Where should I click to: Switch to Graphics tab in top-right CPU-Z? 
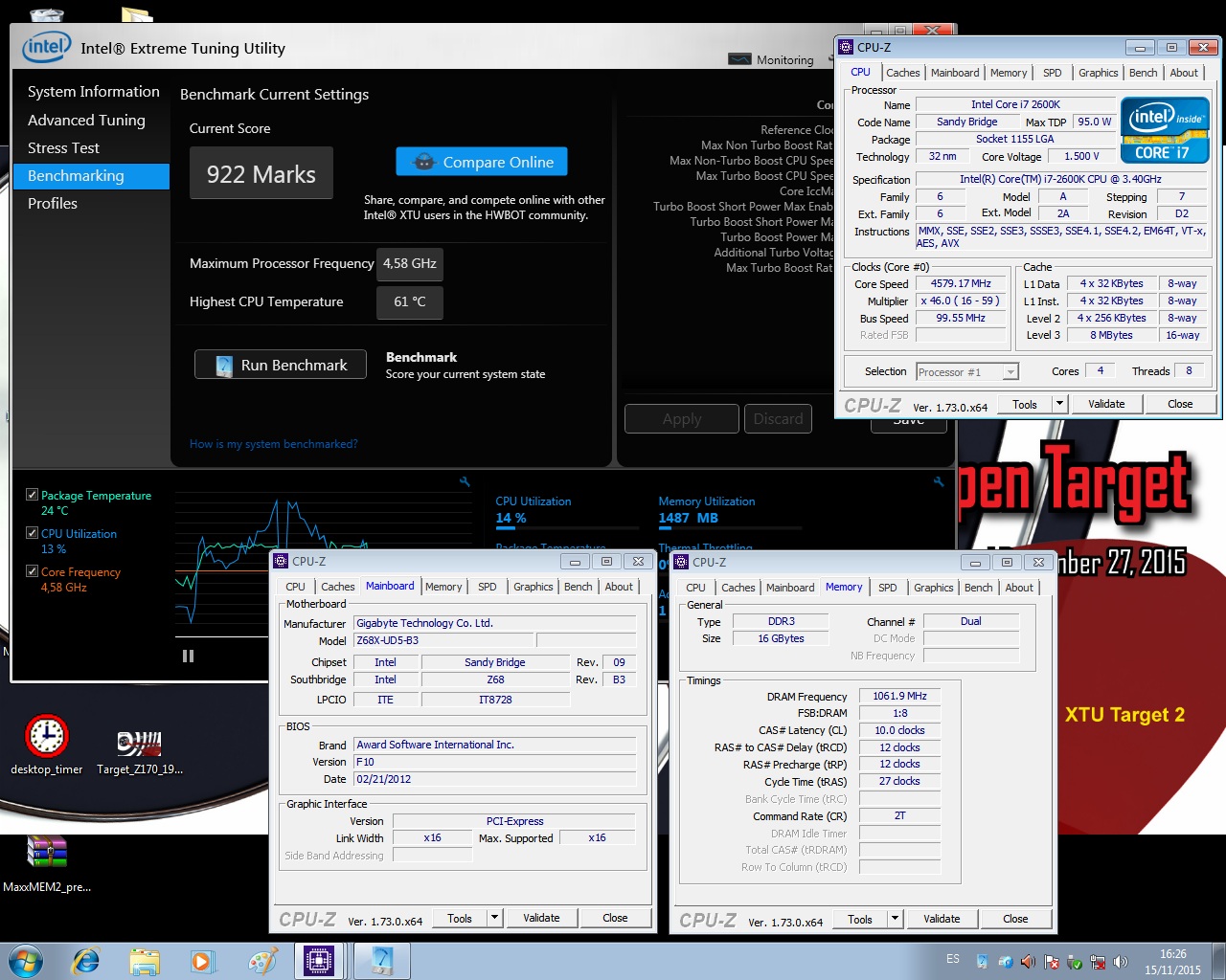click(1098, 73)
